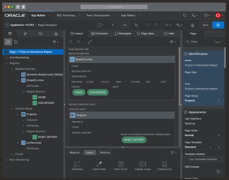229x180 pixels.
Task: Open the administration user icon menu
Action: (x=195, y=15)
